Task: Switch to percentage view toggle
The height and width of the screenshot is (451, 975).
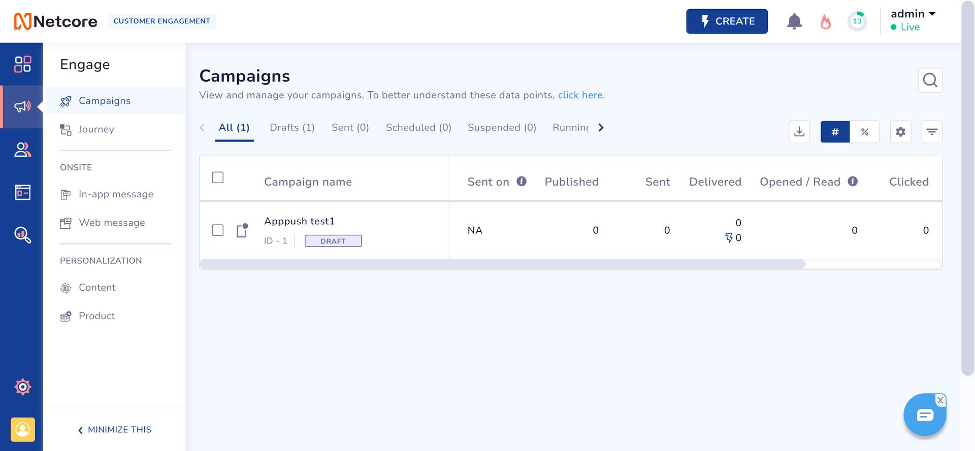Action: (864, 132)
